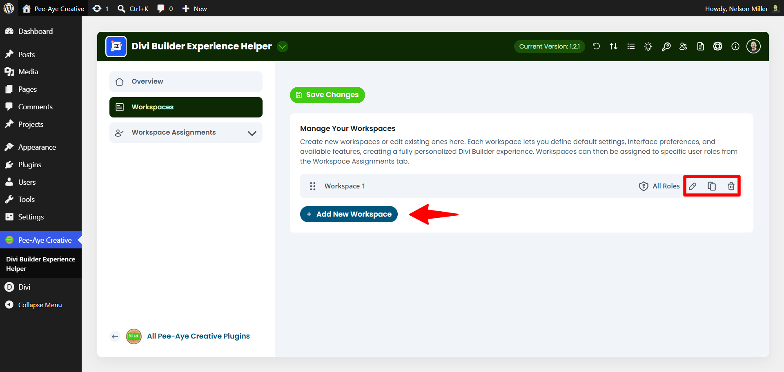This screenshot has width=784, height=372.
Task: Open All Pee-Aye Creative Plugins link
Action: pyautogui.click(x=198, y=336)
